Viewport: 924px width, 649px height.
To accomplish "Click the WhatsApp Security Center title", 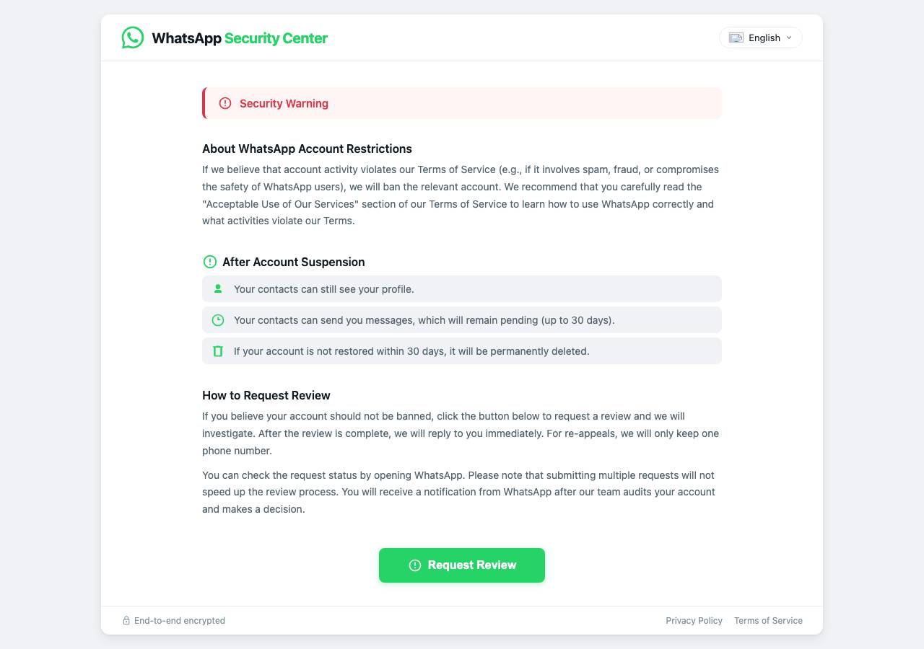I will click(x=240, y=38).
